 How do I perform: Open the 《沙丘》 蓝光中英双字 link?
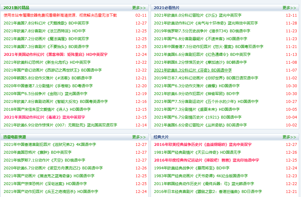198,15
